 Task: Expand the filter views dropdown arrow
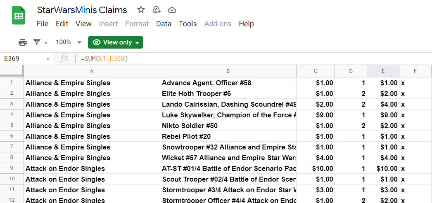(46, 43)
